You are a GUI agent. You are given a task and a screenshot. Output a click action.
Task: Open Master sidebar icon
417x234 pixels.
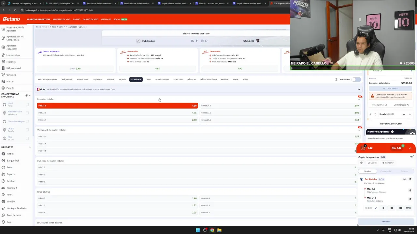pyautogui.click(x=3, y=81)
